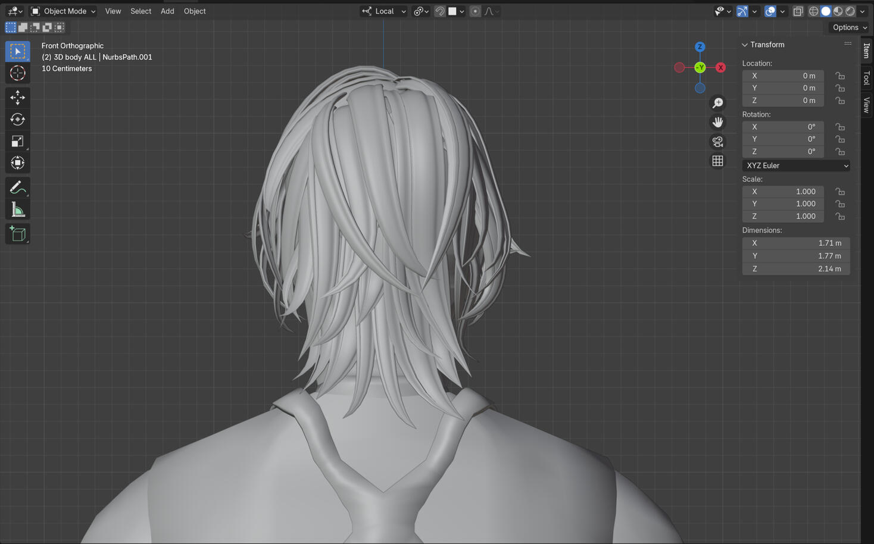
Task: Switch to orthographic/perspective grid button
Action: (717, 161)
